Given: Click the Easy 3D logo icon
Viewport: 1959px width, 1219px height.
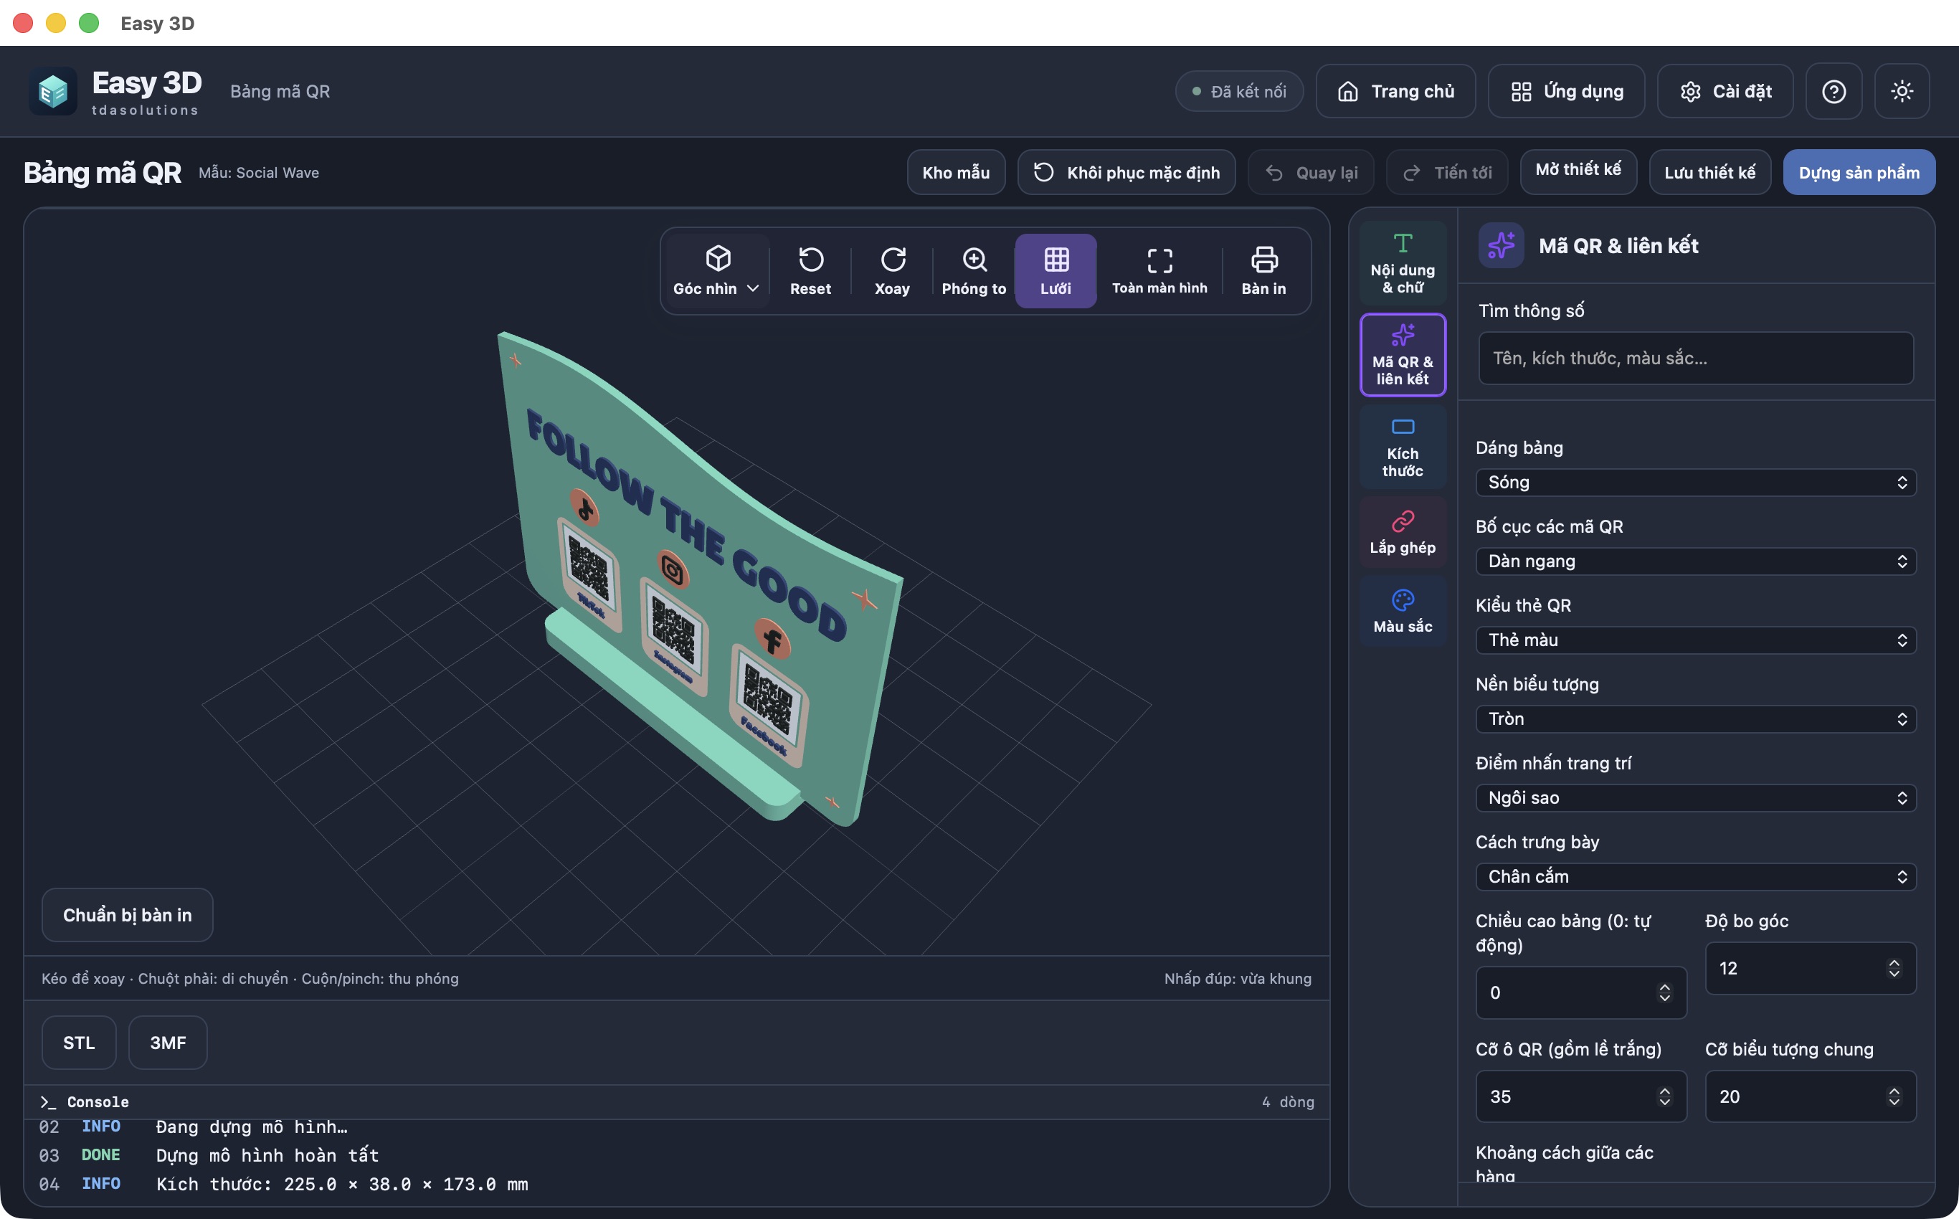Looking at the screenshot, I should coord(53,91).
